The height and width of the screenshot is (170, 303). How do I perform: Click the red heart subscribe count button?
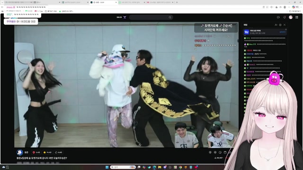[36, 153]
